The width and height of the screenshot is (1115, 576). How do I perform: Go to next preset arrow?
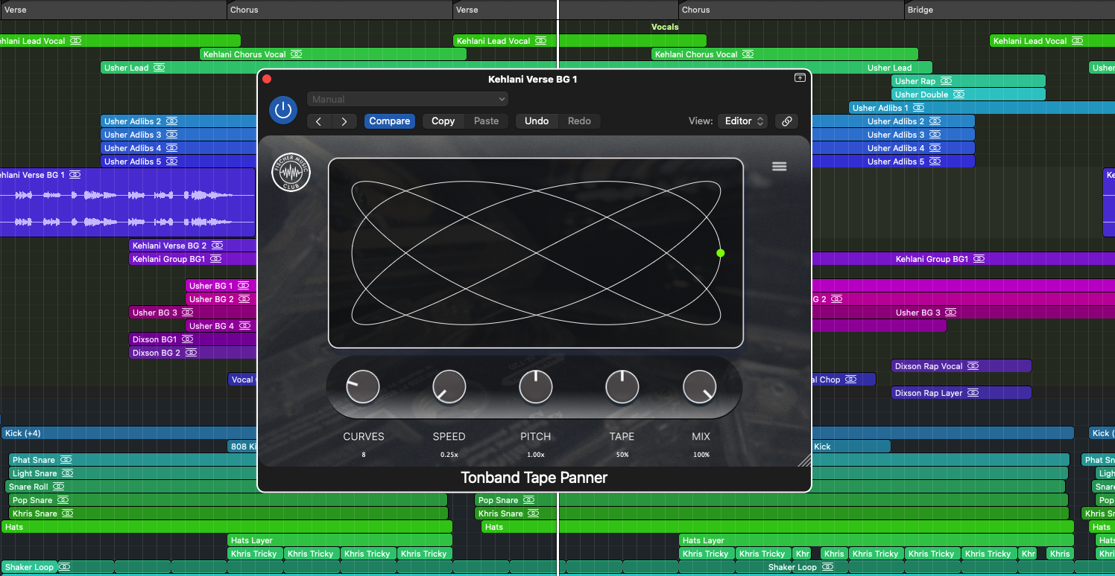[344, 121]
